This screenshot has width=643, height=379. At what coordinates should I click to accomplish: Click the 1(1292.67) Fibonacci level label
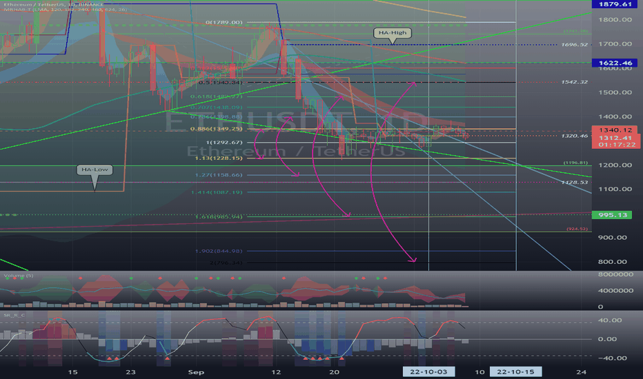tap(224, 143)
